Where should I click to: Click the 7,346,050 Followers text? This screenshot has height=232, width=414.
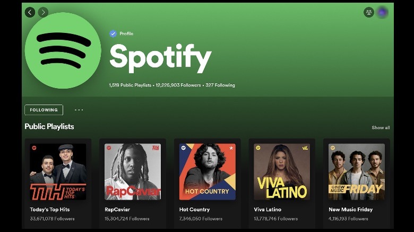click(201, 219)
